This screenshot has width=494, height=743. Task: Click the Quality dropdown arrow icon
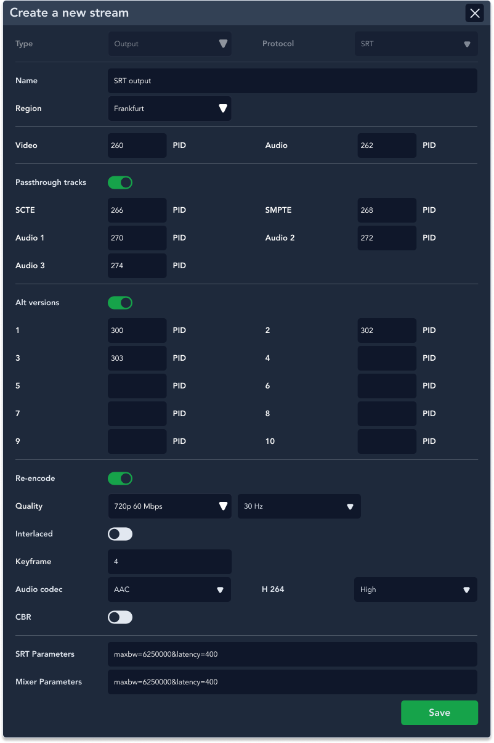point(223,506)
